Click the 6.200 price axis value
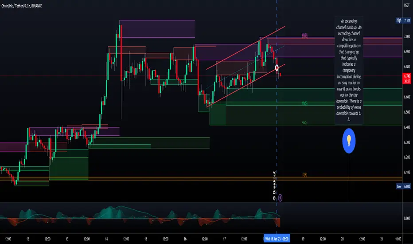413x244 pixels. coord(407,157)
